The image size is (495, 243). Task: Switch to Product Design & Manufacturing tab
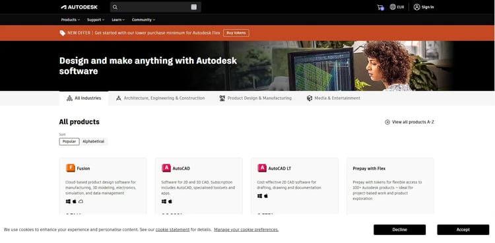[x=255, y=98]
